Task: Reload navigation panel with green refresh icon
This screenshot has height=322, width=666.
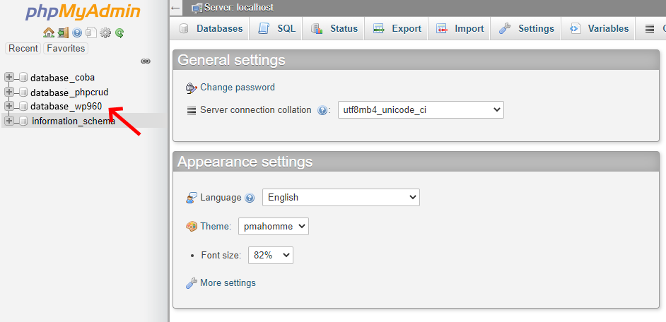Action: click(x=119, y=32)
